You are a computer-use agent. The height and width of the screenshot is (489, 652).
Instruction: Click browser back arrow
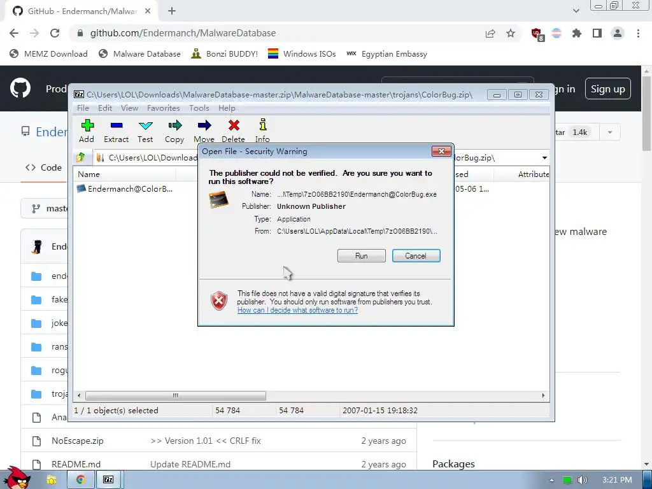click(x=14, y=33)
